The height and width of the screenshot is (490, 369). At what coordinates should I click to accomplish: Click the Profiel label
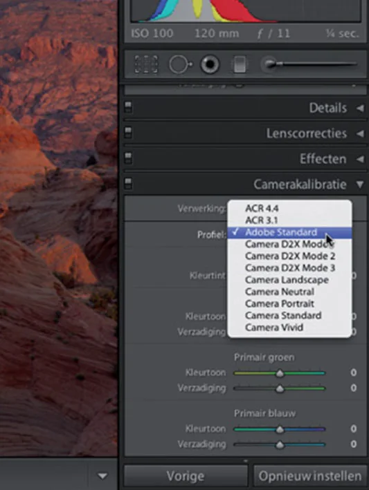212,235
